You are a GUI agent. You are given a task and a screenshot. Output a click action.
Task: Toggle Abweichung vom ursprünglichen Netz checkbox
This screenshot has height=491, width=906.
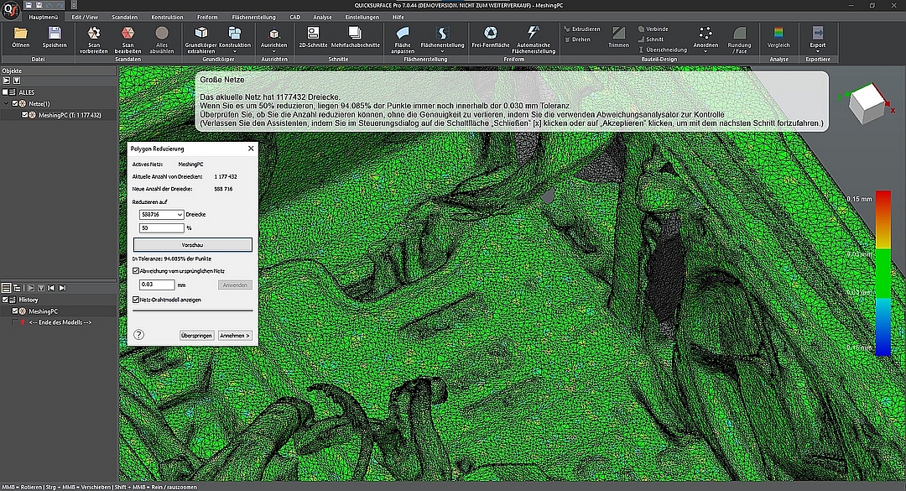click(137, 271)
